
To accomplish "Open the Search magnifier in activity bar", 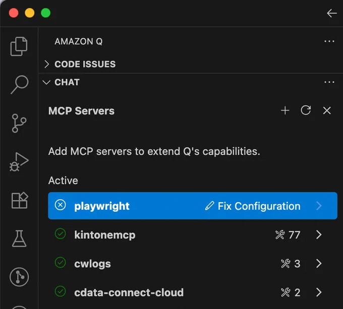I will point(19,85).
